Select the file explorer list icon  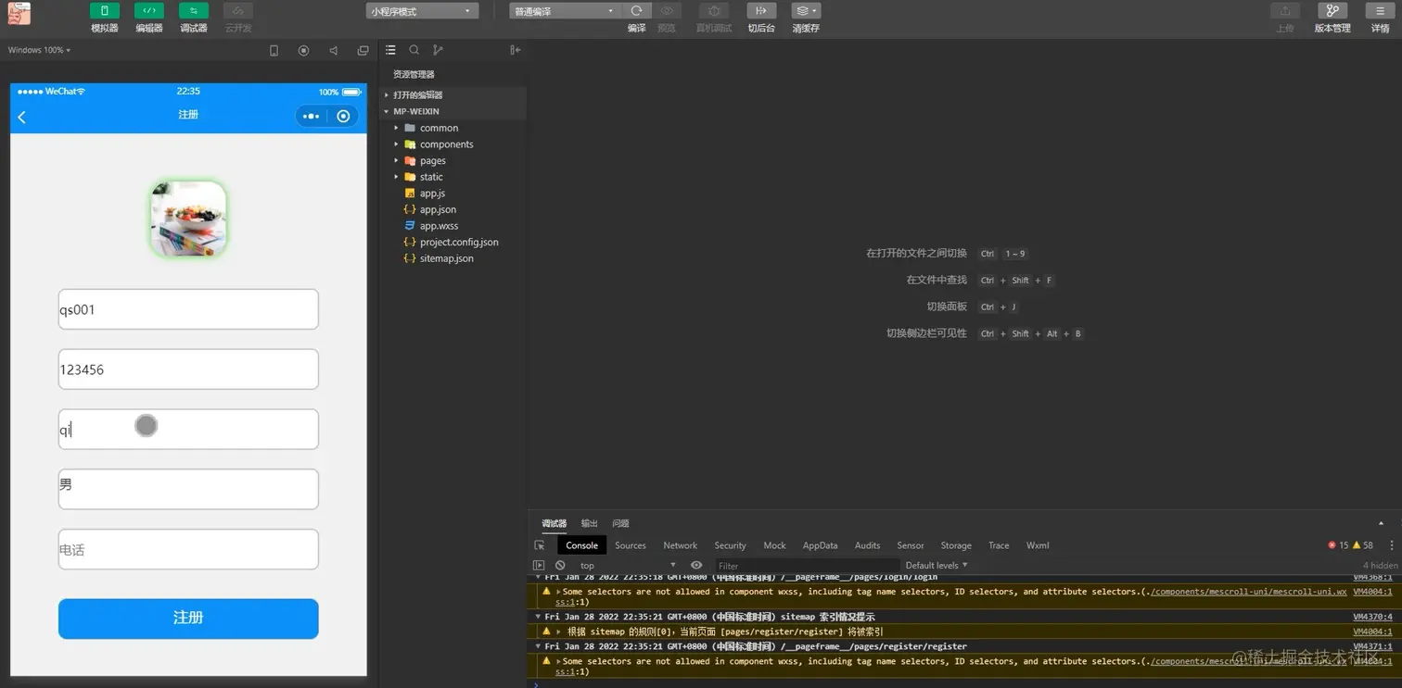pos(390,50)
